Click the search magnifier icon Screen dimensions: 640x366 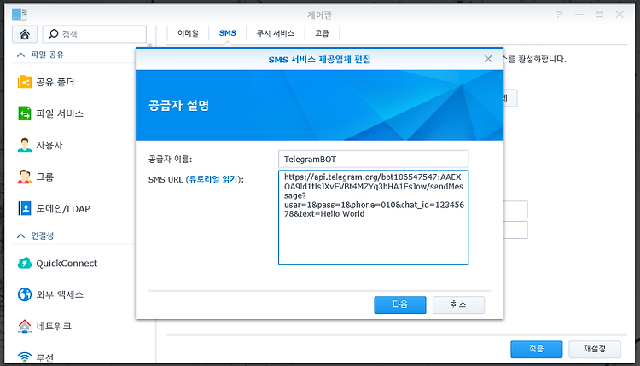53,34
